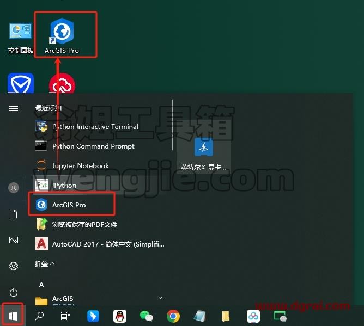
Task: Open WeChat from the taskbar
Action: point(146,316)
